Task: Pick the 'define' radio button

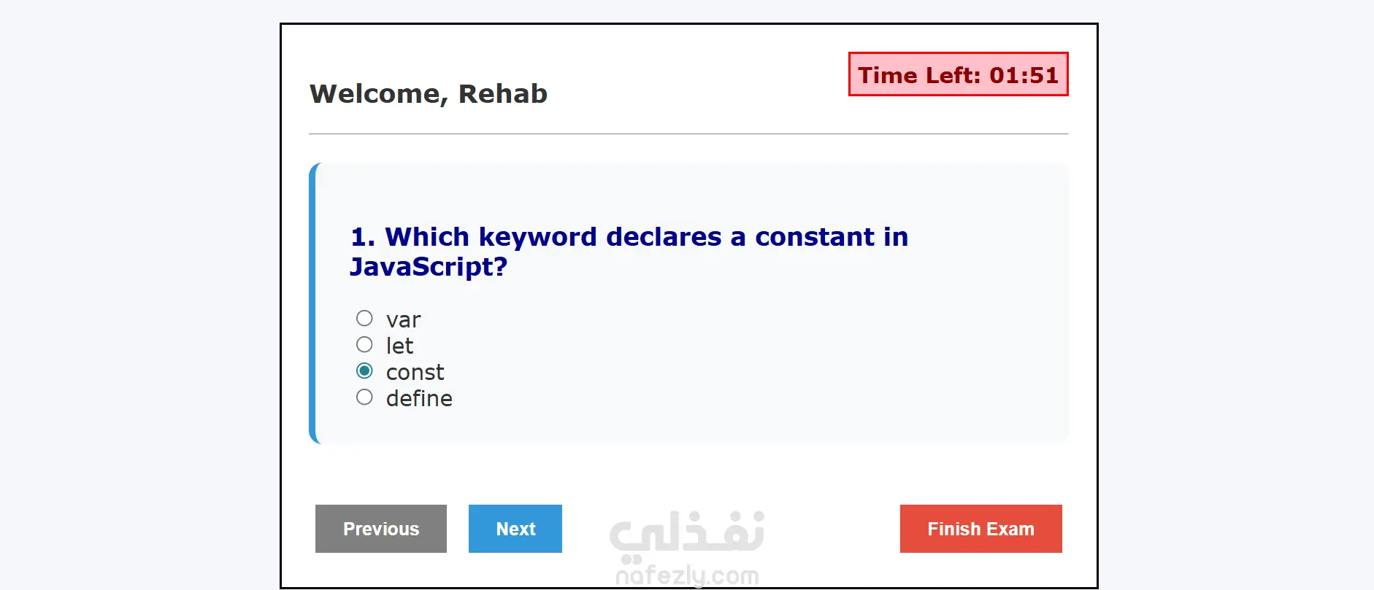Action: (x=364, y=397)
